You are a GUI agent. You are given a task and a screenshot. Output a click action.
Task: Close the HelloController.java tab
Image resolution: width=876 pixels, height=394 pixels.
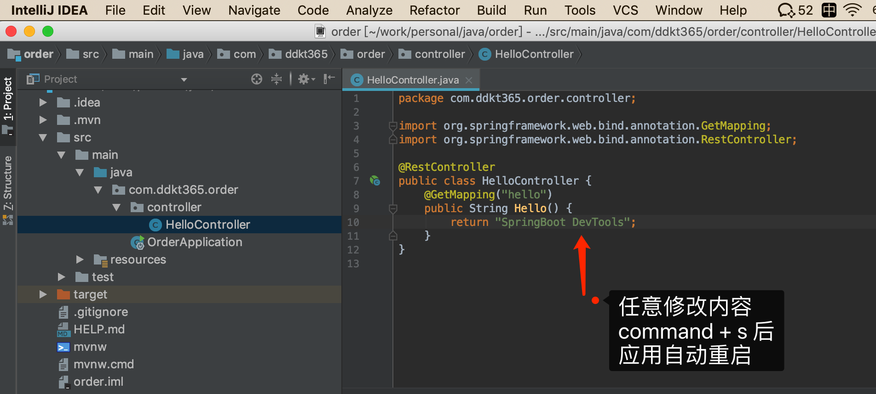click(x=469, y=80)
